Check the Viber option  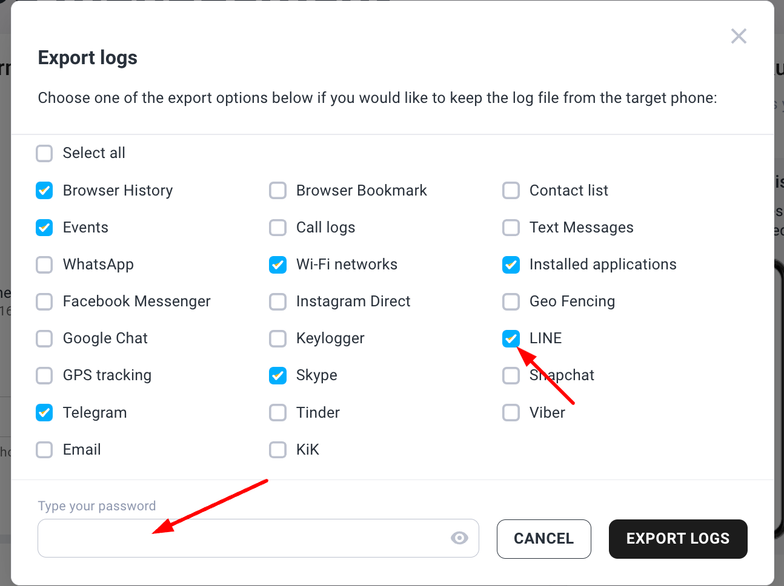[x=511, y=413]
